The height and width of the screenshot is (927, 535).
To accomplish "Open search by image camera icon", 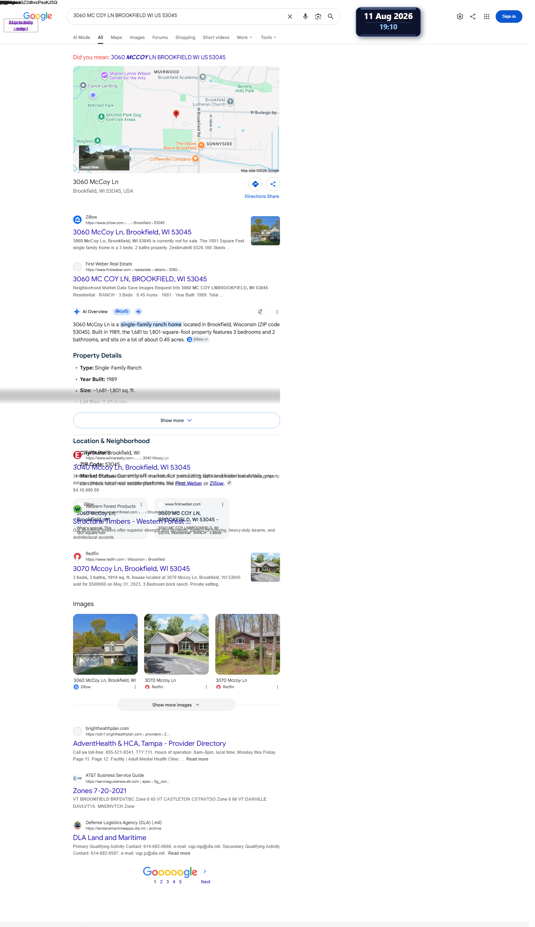I will pyautogui.click(x=318, y=17).
